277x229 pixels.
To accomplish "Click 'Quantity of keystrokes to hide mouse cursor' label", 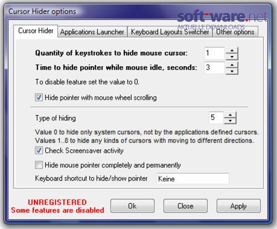I will (x=111, y=53).
